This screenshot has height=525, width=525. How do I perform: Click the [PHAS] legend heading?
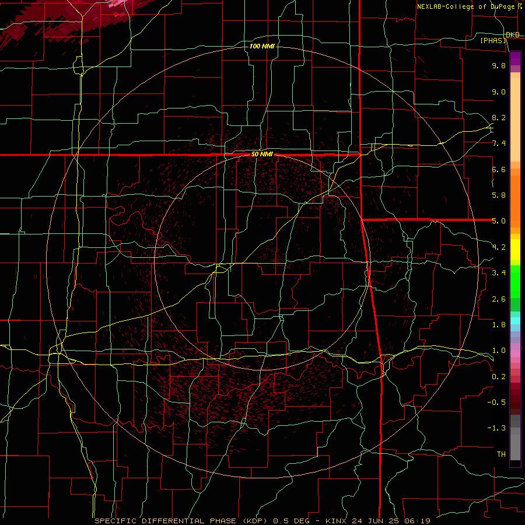[x=493, y=40]
